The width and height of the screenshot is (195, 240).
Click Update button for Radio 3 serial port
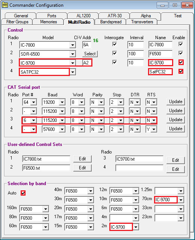pyautogui.click(x=175, y=120)
